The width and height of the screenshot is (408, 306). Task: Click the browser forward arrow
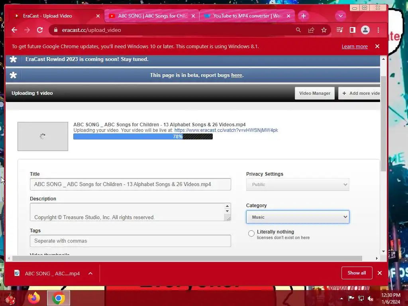click(27, 30)
